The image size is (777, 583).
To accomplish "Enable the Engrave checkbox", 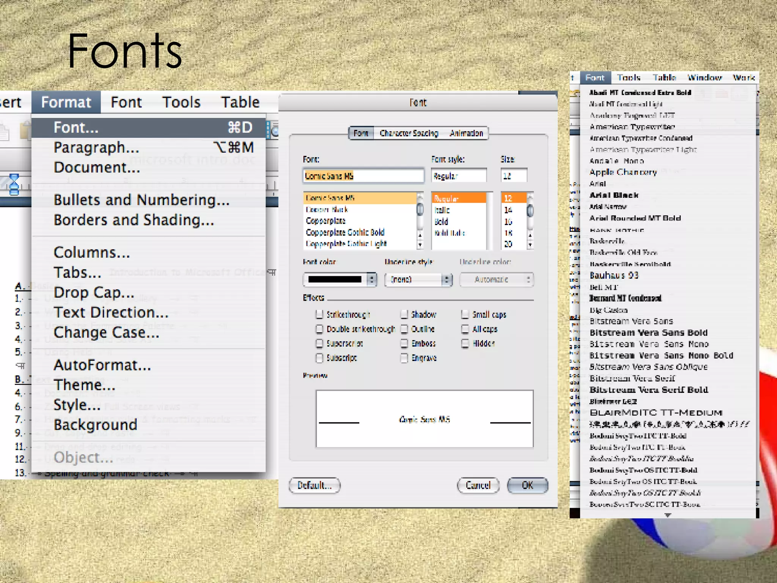I will pyautogui.click(x=404, y=358).
